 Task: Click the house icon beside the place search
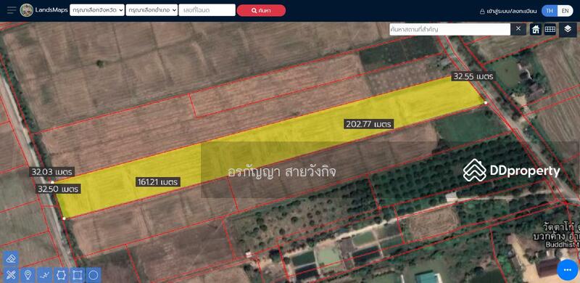(x=536, y=29)
